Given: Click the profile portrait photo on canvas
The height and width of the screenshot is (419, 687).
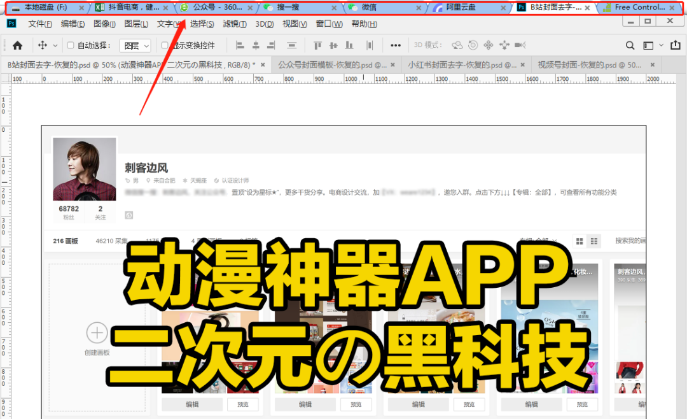Looking at the screenshot, I should pyautogui.click(x=85, y=169).
